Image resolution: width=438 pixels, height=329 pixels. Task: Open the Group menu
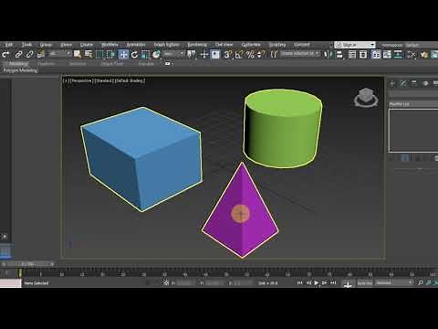(x=47, y=45)
